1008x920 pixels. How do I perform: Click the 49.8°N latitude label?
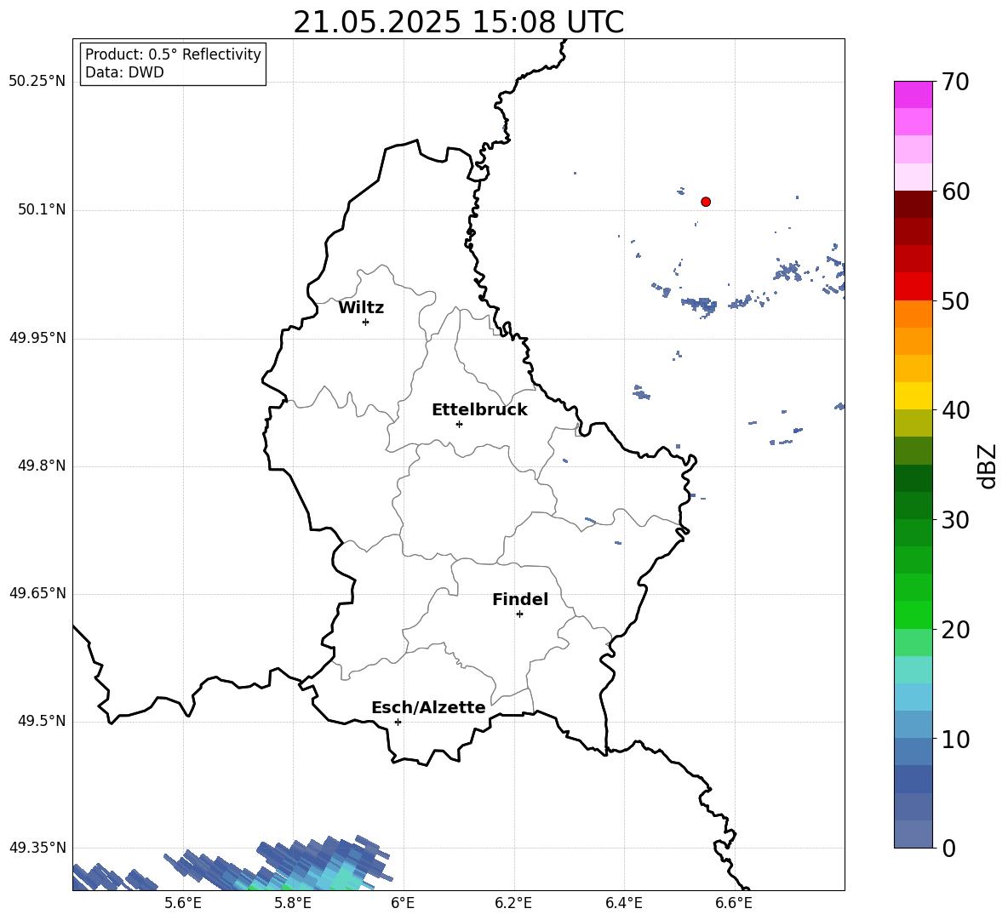click(42, 466)
